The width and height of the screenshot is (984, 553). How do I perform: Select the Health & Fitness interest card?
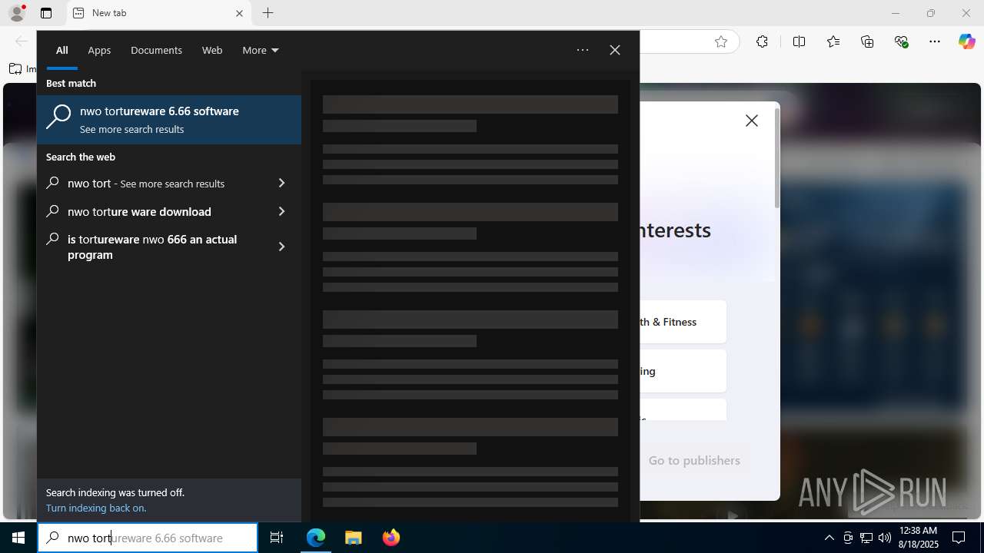click(683, 322)
